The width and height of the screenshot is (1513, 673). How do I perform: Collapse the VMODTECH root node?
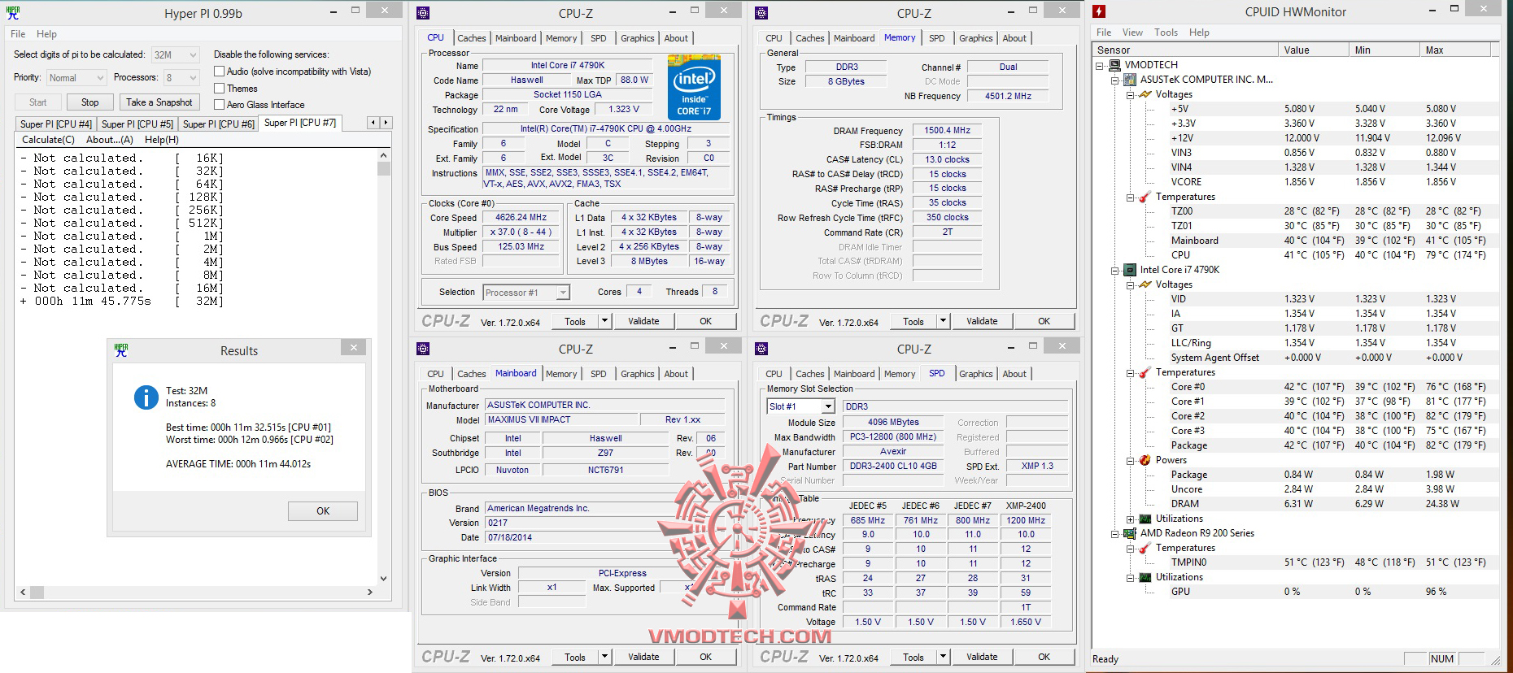[x=1100, y=65]
